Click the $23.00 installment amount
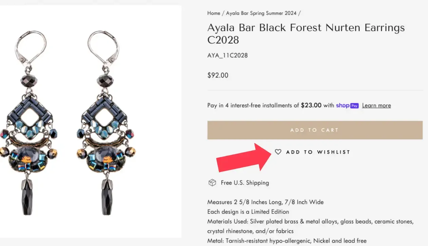 point(311,105)
